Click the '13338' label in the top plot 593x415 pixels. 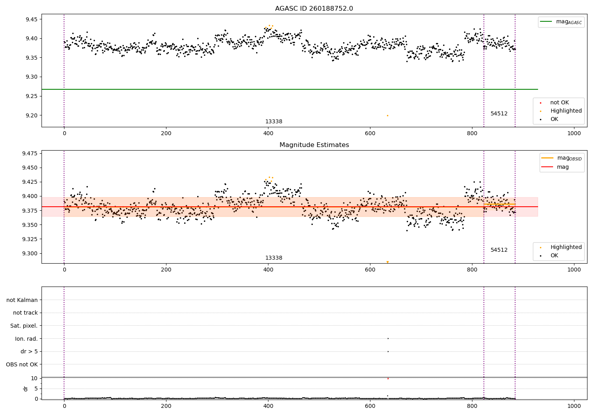pyautogui.click(x=274, y=122)
